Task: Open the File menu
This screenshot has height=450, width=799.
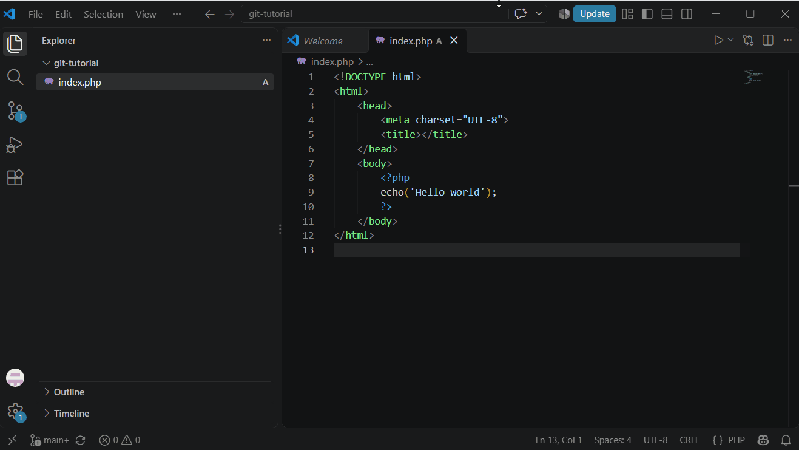Action: (x=36, y=14)
